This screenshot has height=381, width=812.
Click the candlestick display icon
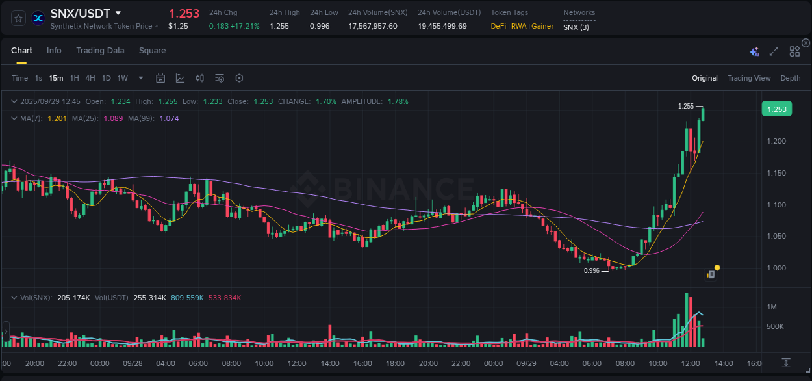199,78
